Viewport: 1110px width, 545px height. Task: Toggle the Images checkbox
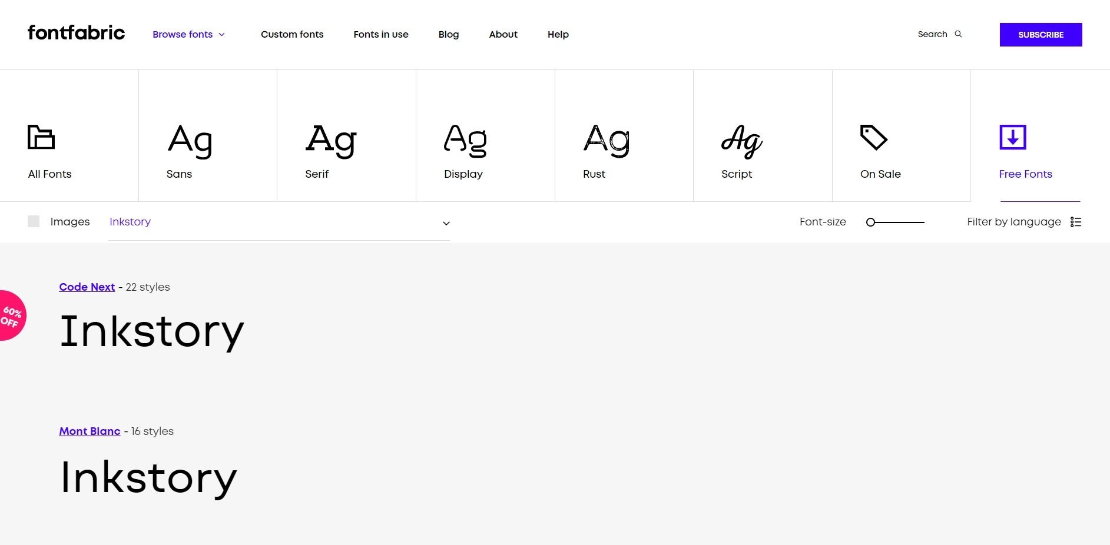pos(34,221)
